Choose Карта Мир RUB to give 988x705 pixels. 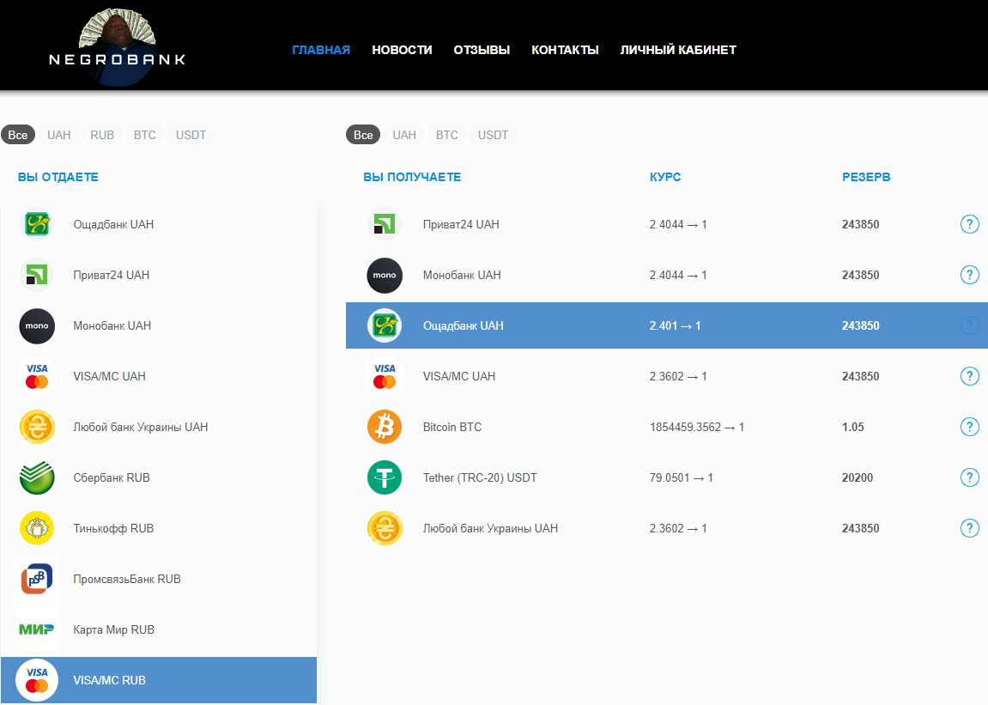pyautogui.click(x=158, y=629)
